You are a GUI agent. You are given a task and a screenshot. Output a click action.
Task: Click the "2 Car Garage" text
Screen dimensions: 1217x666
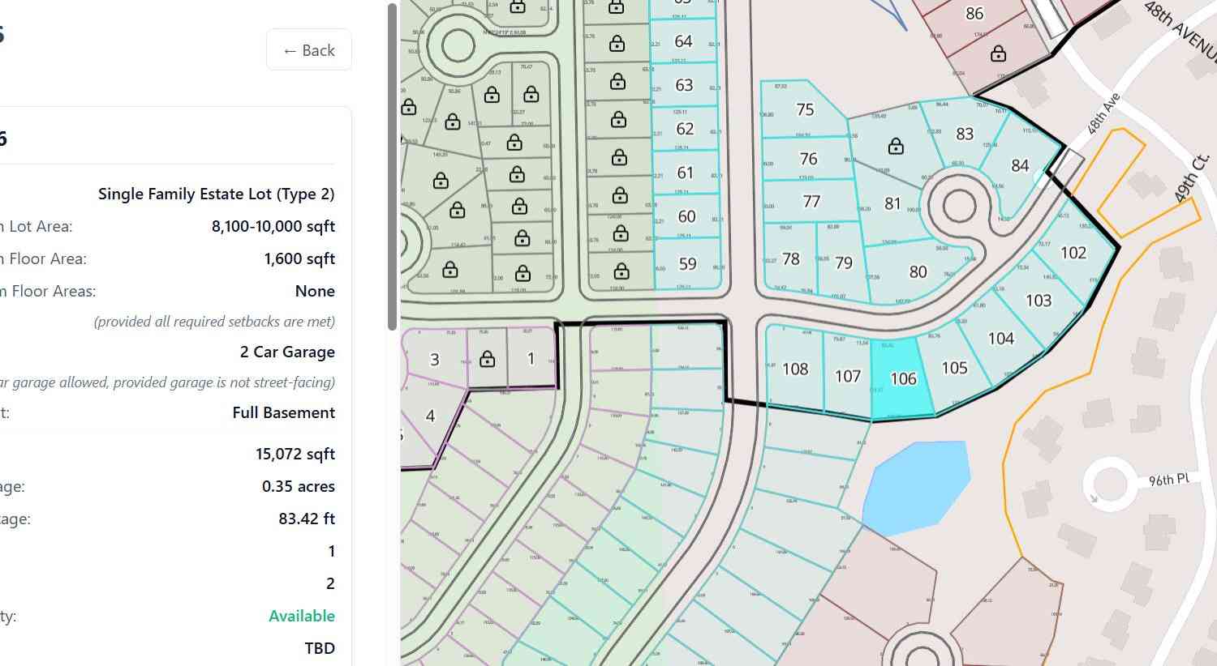tap(287, 352)
